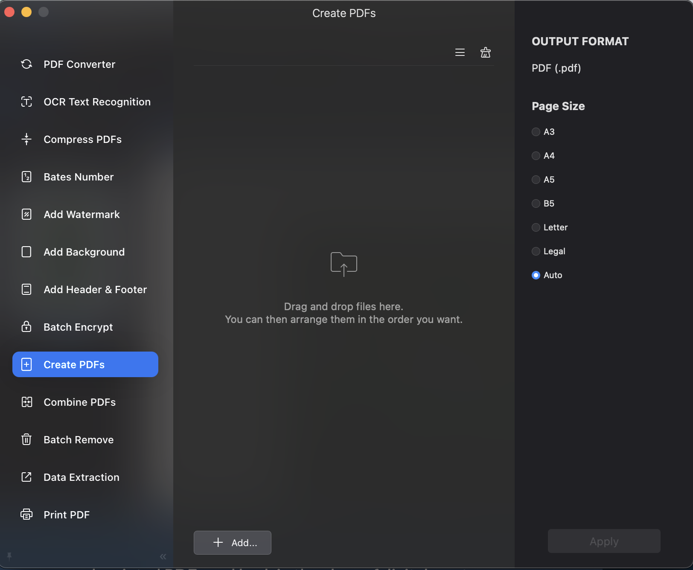693x570 pixels.
Task: Clear the file list with the broom icon
Action: tap(485, 52)
